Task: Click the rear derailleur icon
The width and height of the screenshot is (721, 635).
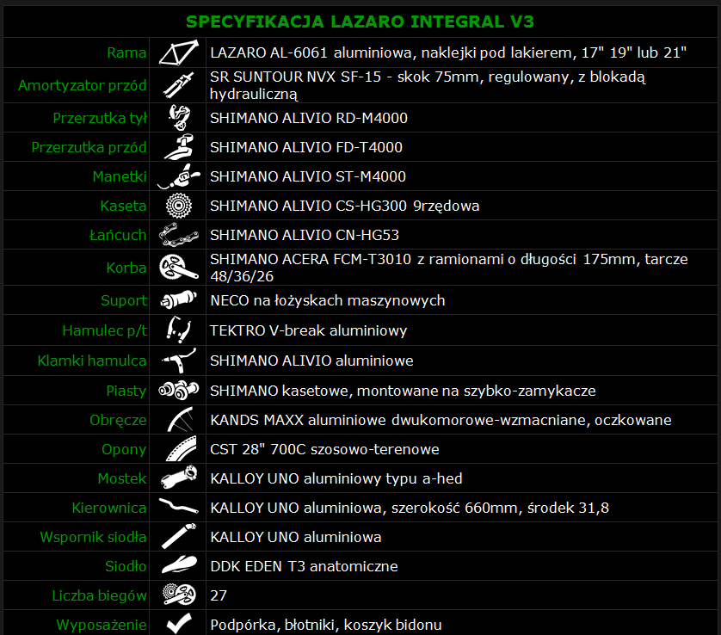Action: pos(179,118)
